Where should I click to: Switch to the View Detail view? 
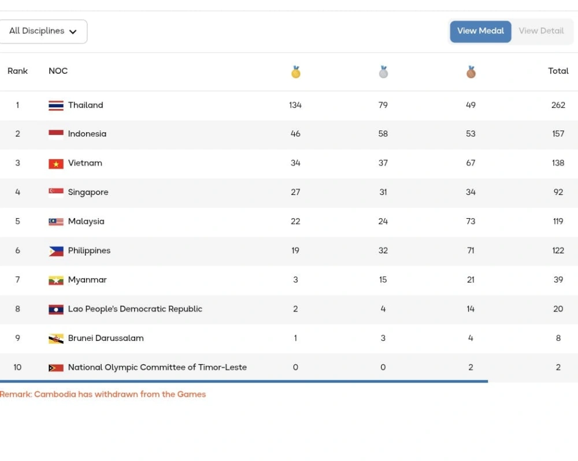542,31
